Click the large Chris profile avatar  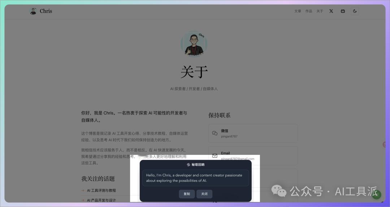(x=194, y=44)
